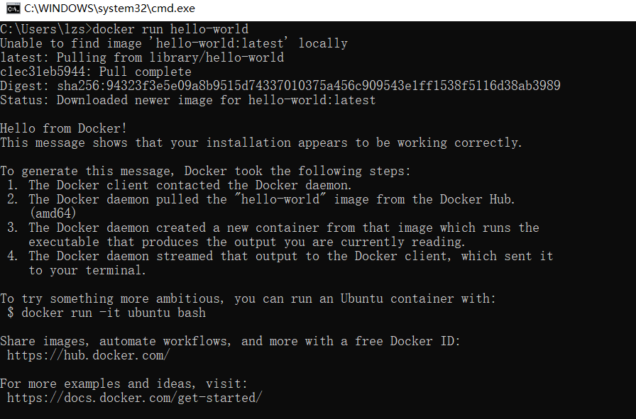636x419 pixels.
Task: Click the '(amd64)' architecture text
Action: 53,213
